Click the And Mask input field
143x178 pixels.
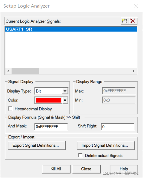click(51, 127)
